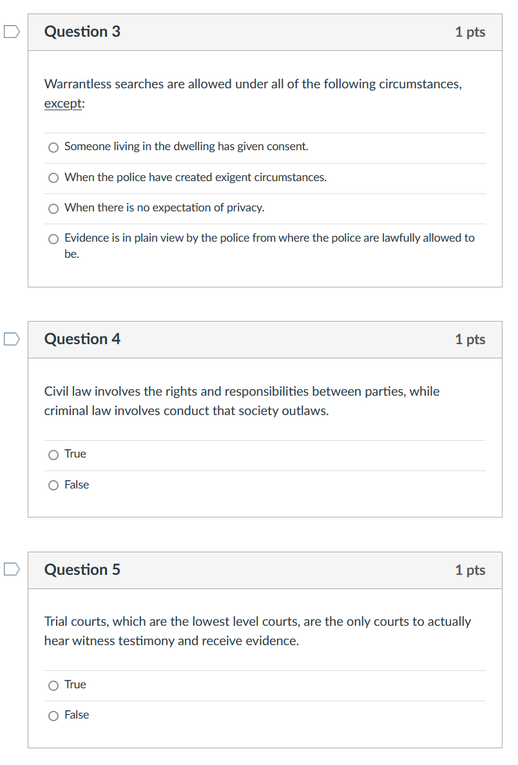
Task: Click the True answer label in Question 4
Action: tap(76, 454)
